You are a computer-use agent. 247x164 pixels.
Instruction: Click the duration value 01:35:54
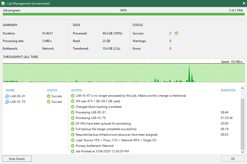[x=227, y=118]
